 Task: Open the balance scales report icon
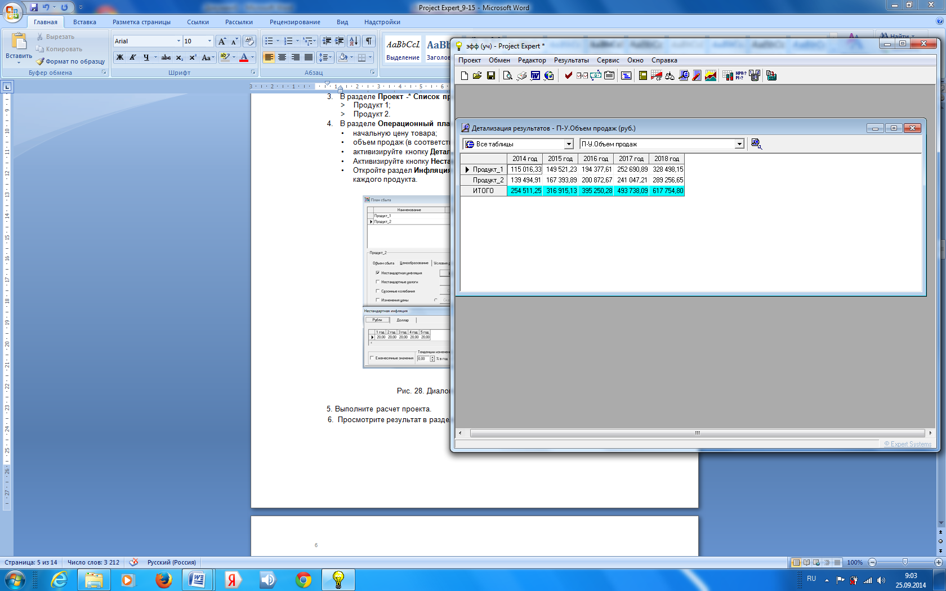pyautogui.click(x=670, y=75)
